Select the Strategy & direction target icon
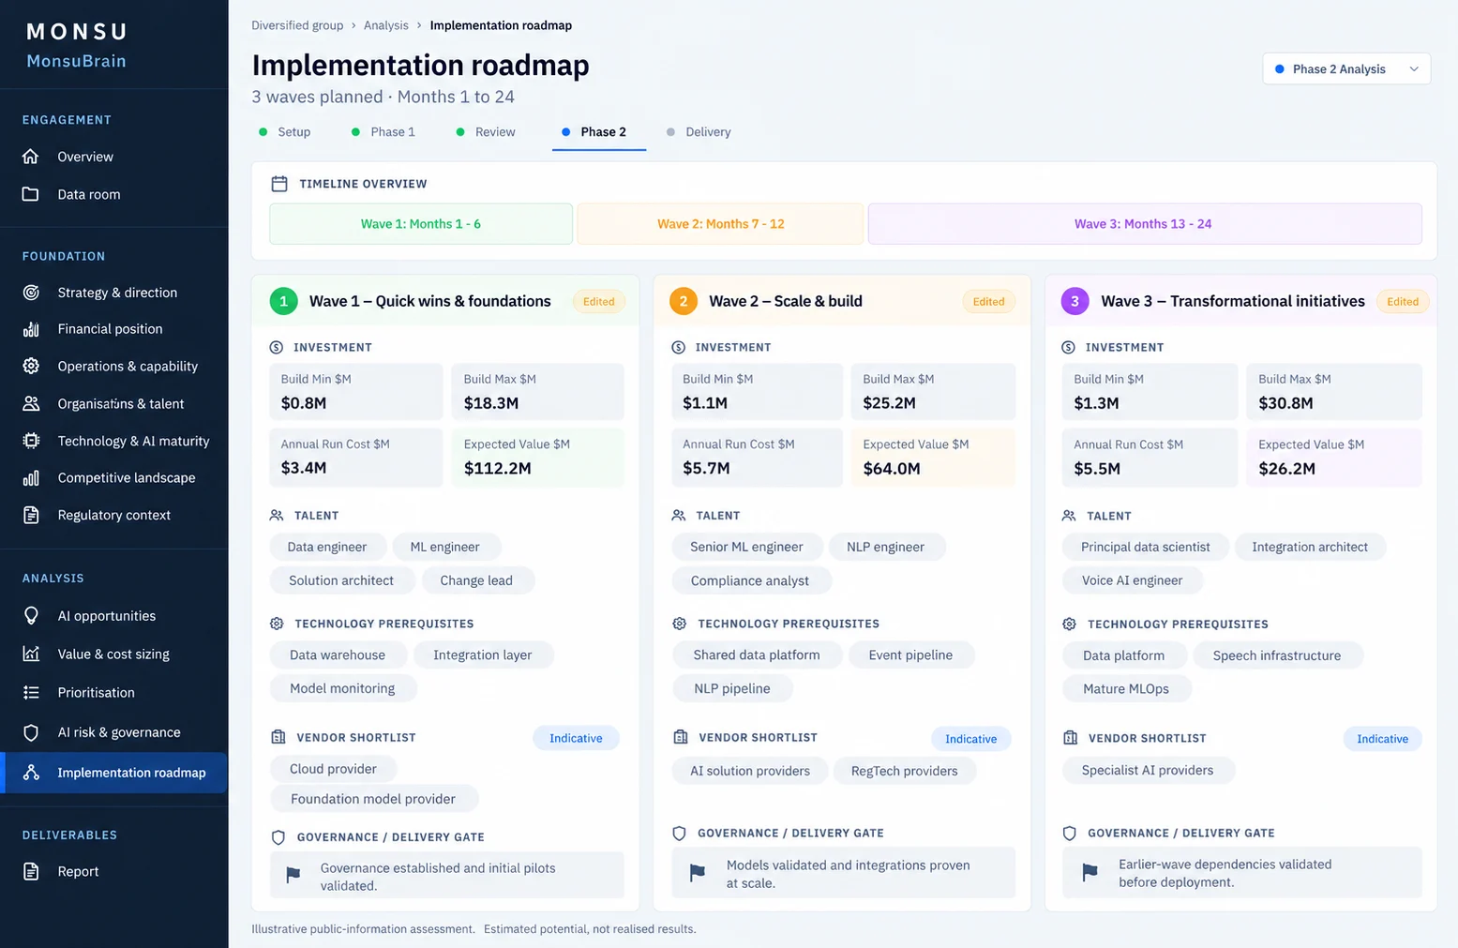Viewport: 1458px width, 948px height. tap(31, 293)
